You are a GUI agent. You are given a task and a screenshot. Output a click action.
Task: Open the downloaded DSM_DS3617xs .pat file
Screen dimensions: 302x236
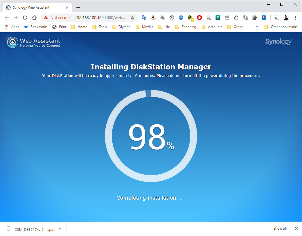pos(31,229)
